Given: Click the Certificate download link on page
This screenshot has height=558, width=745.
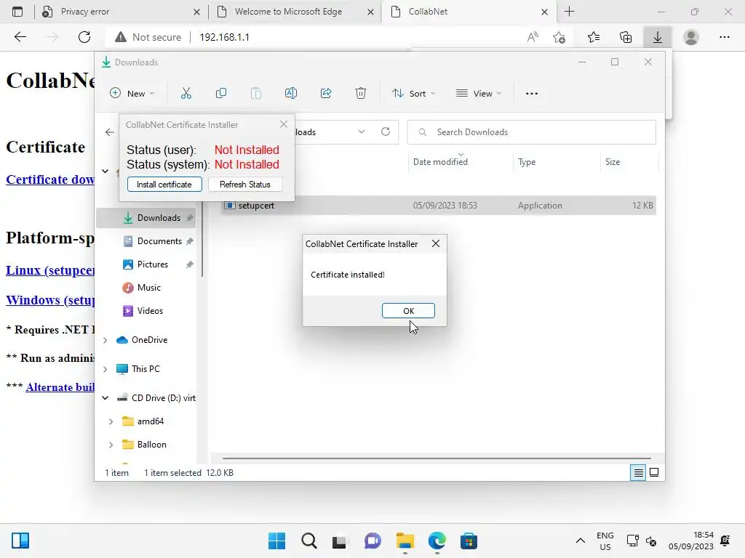Looking at the screenshot, I should (x=50, y=179).
